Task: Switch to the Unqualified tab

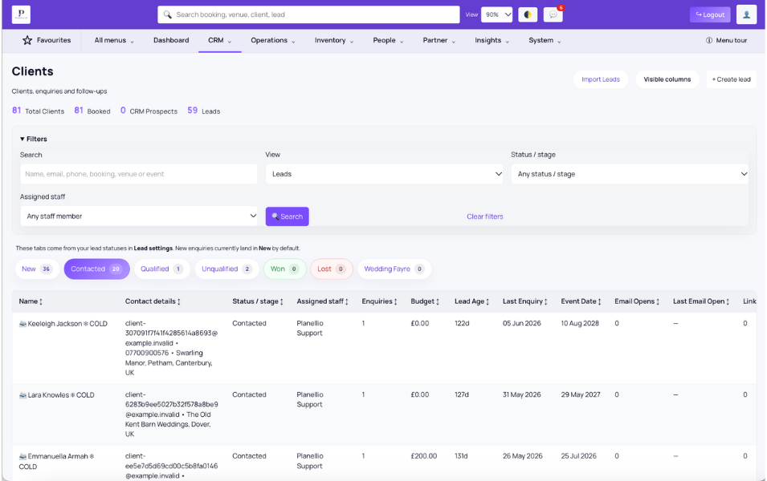Action: click(227, 269)
